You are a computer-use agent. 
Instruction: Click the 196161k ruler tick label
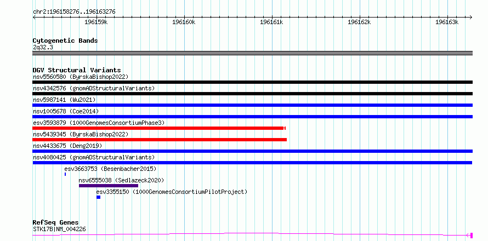tap(271, 22)
